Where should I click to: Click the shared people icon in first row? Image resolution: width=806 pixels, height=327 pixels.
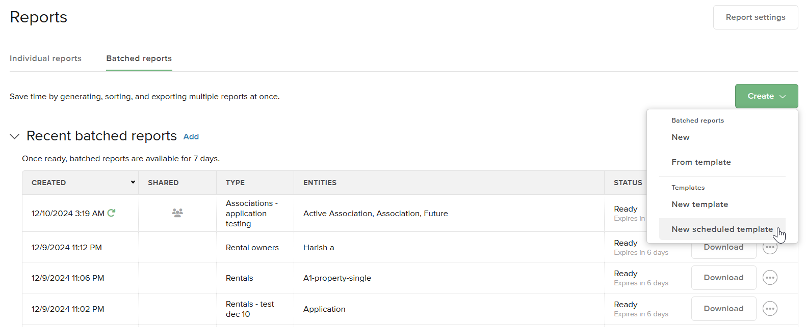(x=177, y=213)
